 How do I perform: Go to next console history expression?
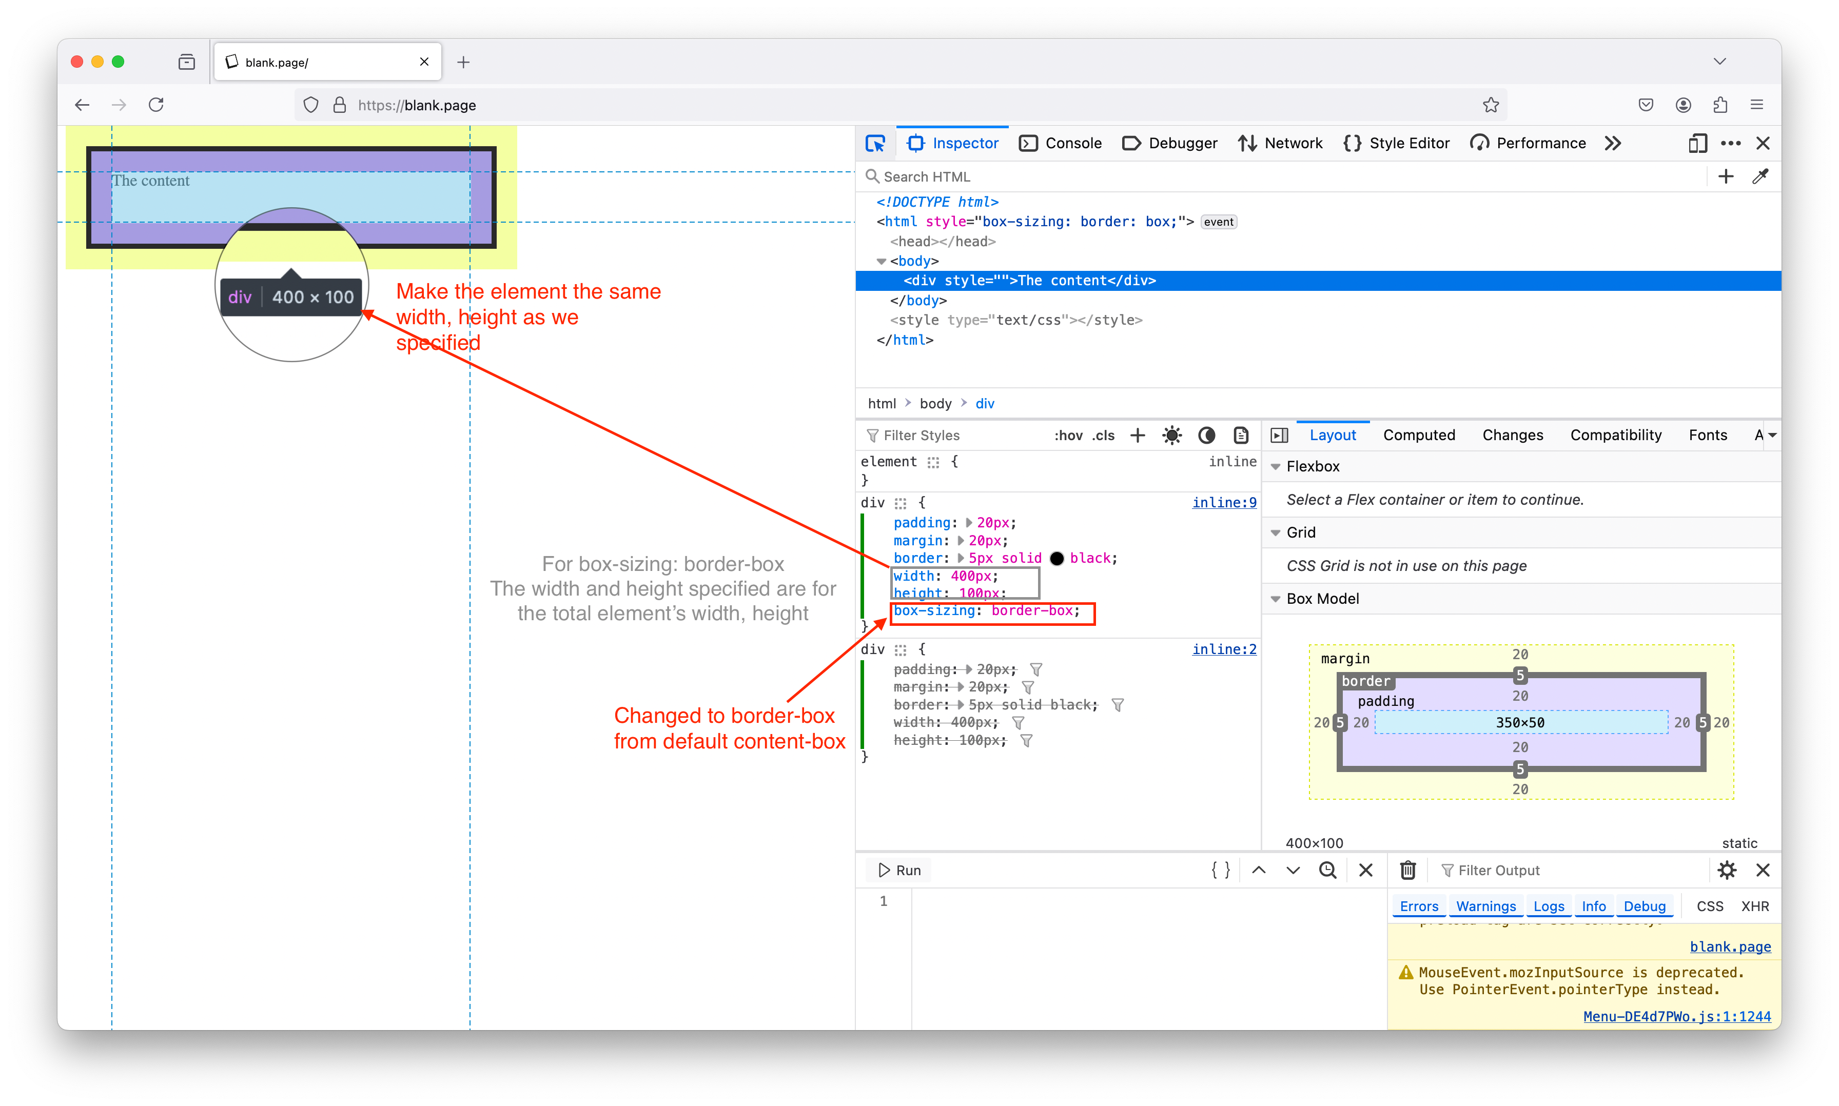click(1293, 871)
